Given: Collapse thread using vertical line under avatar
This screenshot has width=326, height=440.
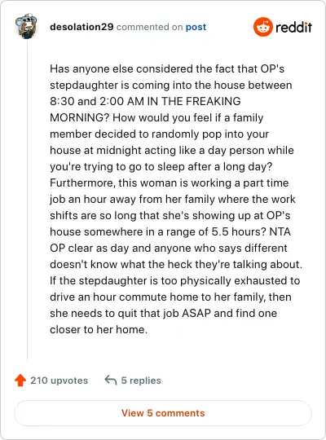Looking at the screenshot, I should [27, 200].
